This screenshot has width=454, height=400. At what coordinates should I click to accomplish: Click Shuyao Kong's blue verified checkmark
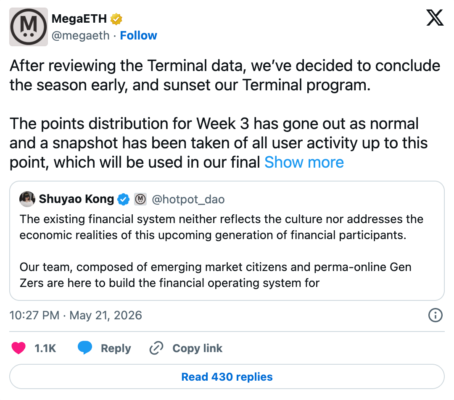(x=123, y=199)
